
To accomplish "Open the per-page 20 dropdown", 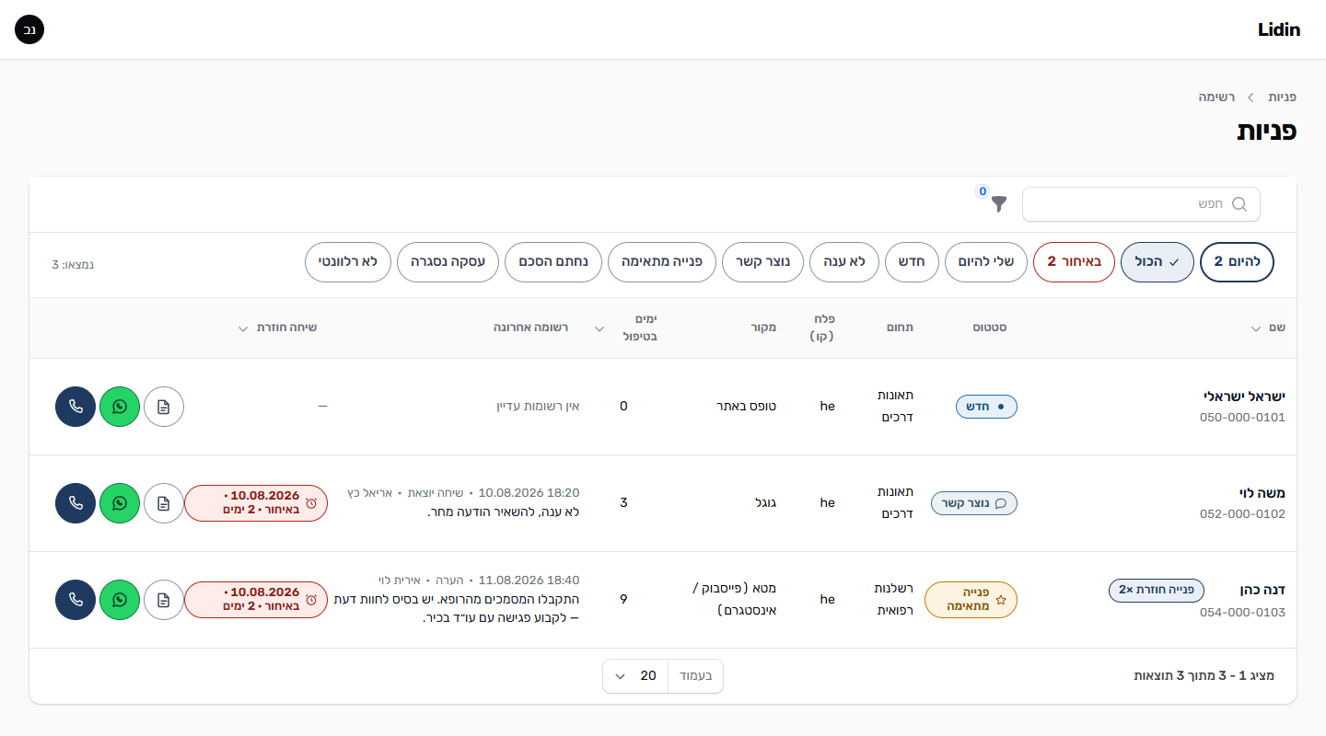I will [x=635, y=676].
